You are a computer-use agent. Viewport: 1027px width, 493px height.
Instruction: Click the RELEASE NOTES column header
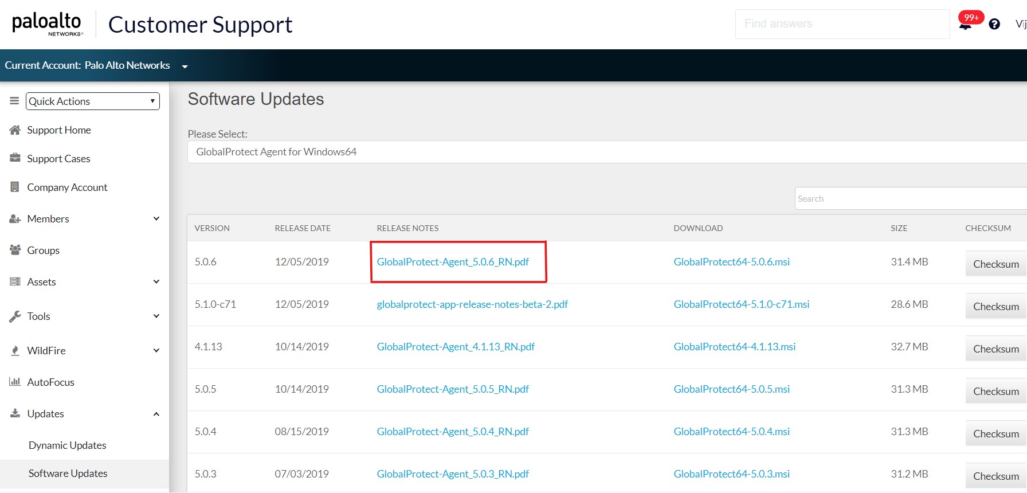(x=407, y=228)
